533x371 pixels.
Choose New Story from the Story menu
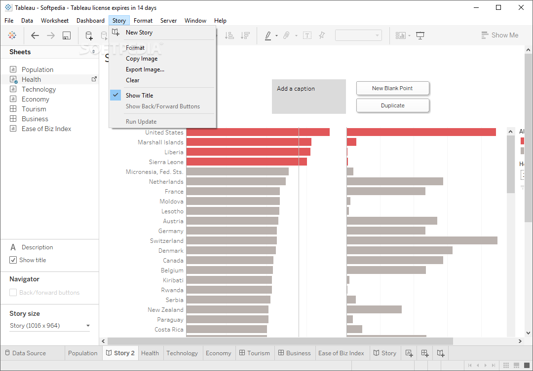pyautogui.click(x=162, y=33)
